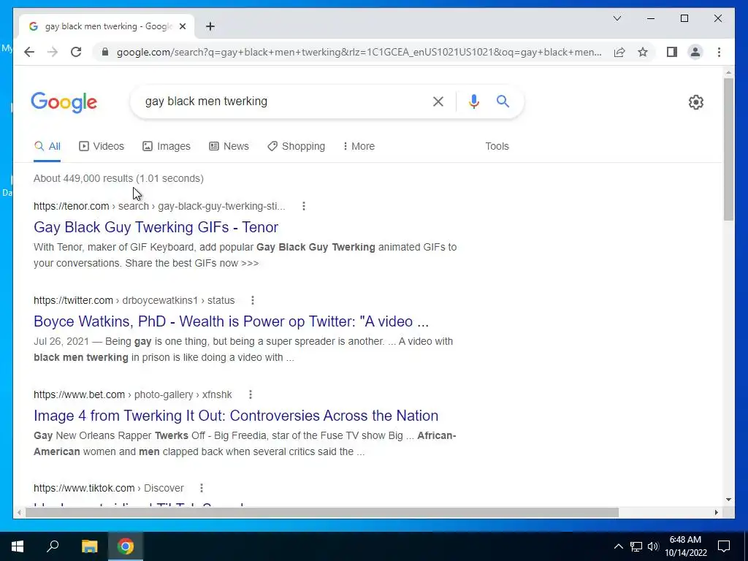Click the scroll left arrow
The width and height of the screenshot is (748, 561).
point(19,512)
